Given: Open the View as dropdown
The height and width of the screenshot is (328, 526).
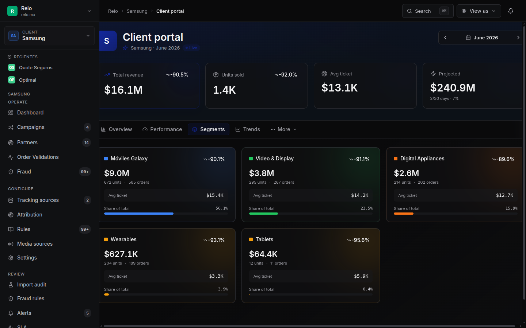Looking at the screenshot, I should 479,11.
